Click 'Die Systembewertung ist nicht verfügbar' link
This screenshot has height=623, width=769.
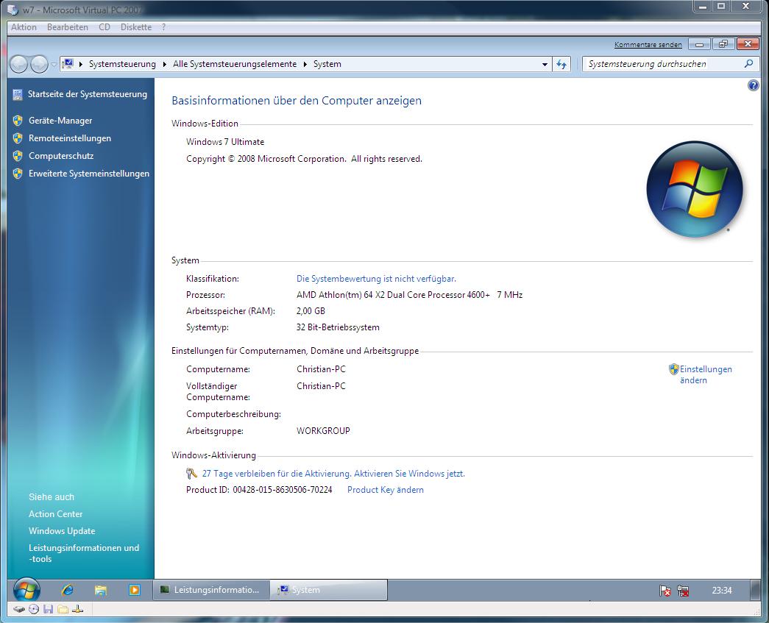click(x=376, y=279)
